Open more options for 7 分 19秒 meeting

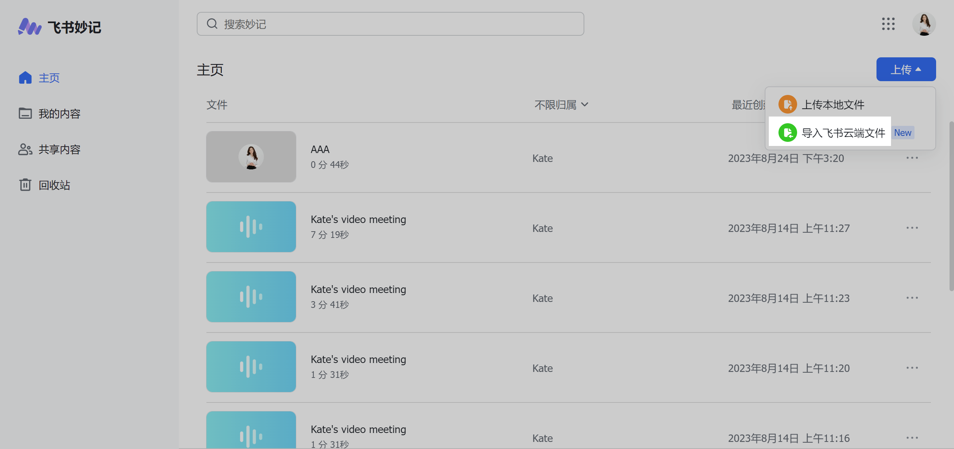click(x=912, y=228)
